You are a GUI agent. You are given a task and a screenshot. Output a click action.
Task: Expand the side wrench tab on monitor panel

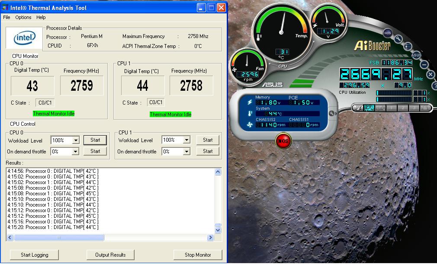[332, 113]
